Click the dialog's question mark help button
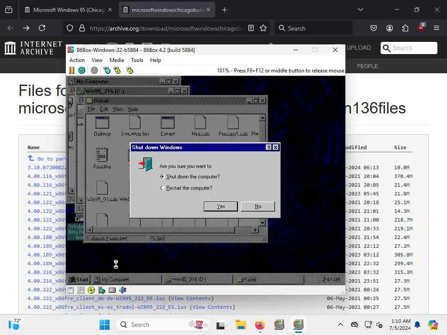 (268, 147)
